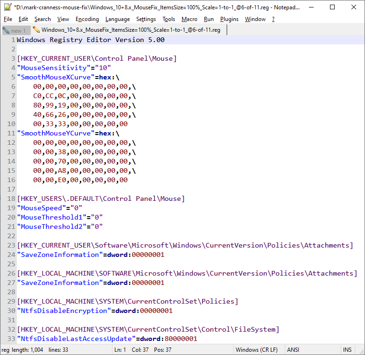Click the hex row 00,00,A8 on line 15

(x=84, y=170)
